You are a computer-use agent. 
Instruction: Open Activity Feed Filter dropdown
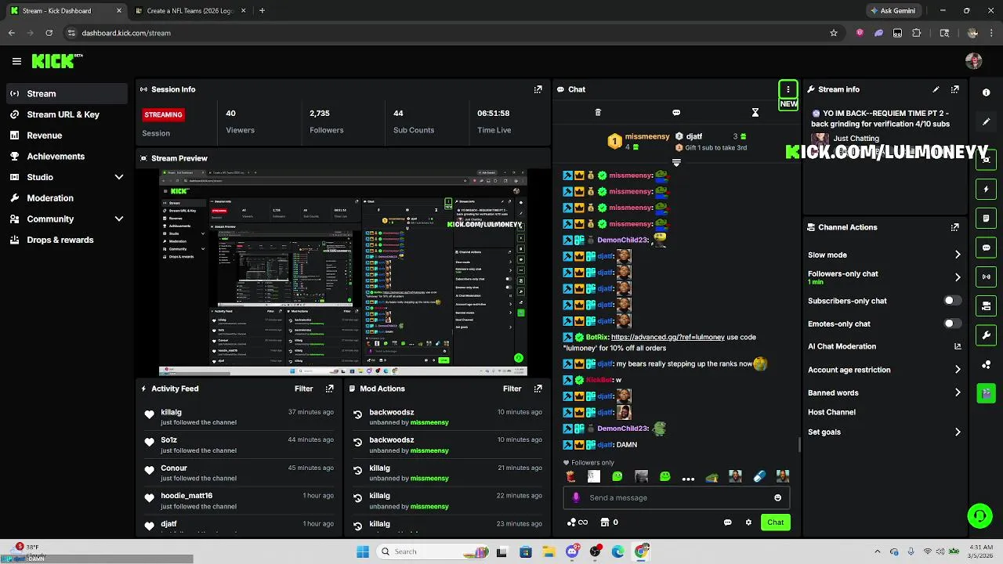pos(303,389)
